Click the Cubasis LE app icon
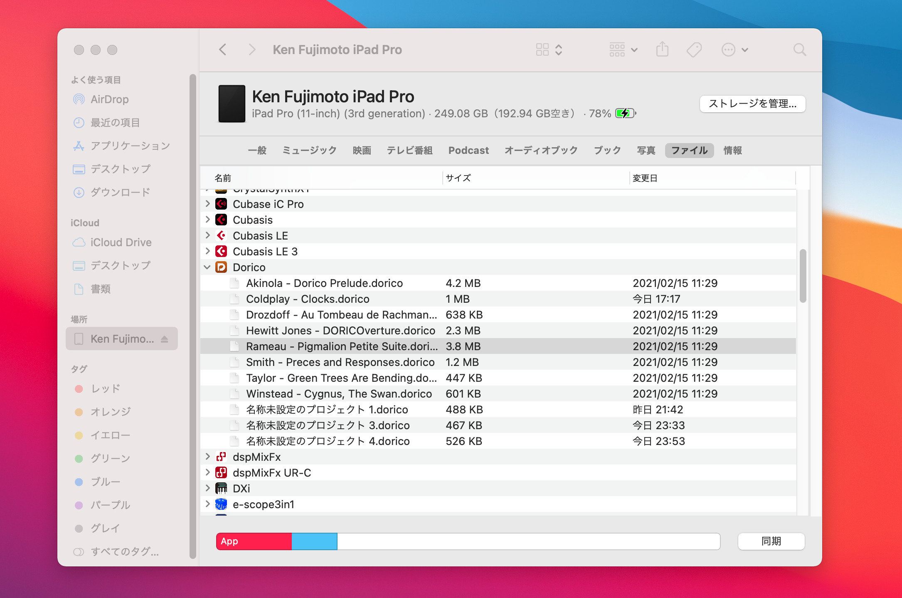Viewport: 902px width, 598px height. pos(221,235)
